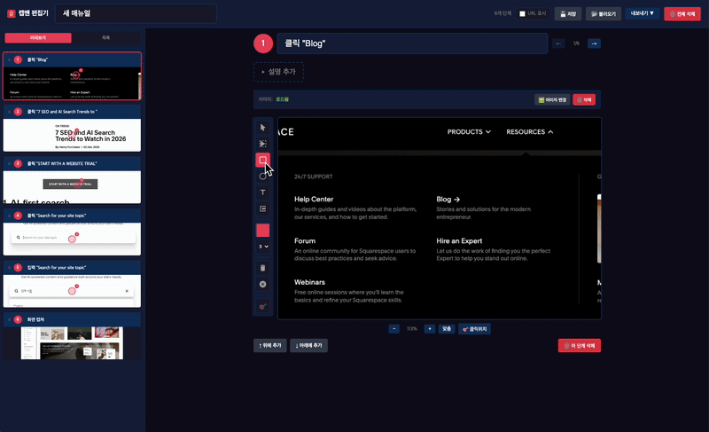Click the X clear icon in toolbar

[x=262, y=284]
